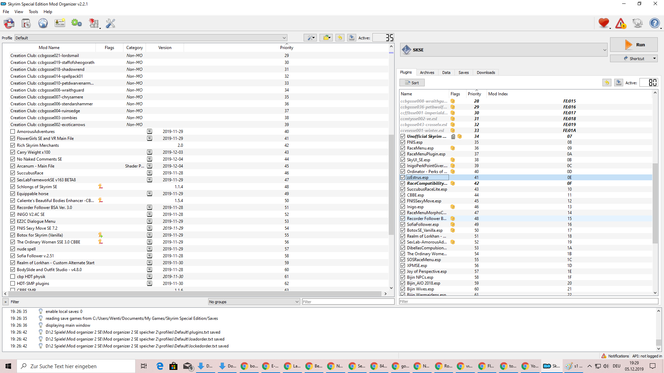This screenshot has height=373, width=664.
Task: Click the flag icon on SkyUI_SE.esp row
Action: [453, 160]
